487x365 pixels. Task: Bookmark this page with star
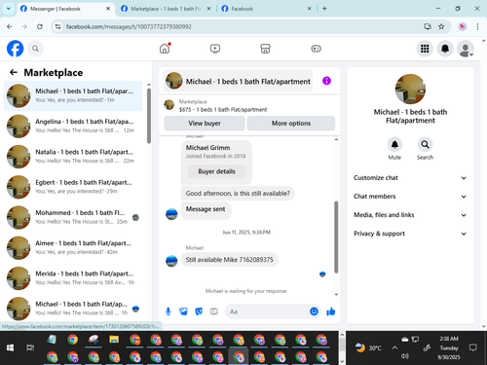(441, 26)
